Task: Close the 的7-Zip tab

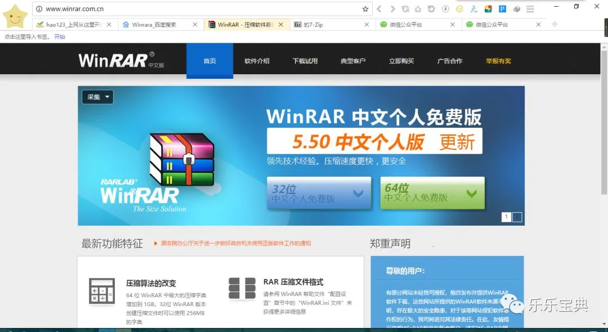Action: click(367, 24)
